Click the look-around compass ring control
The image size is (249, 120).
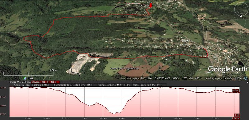242,8
